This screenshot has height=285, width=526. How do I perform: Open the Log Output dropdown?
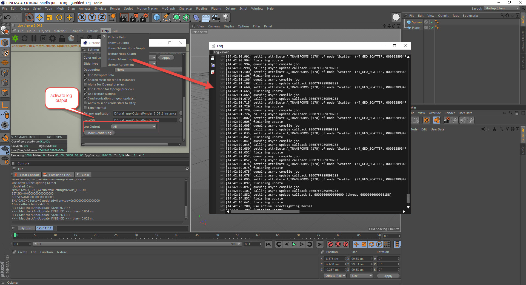pos(134,127)
